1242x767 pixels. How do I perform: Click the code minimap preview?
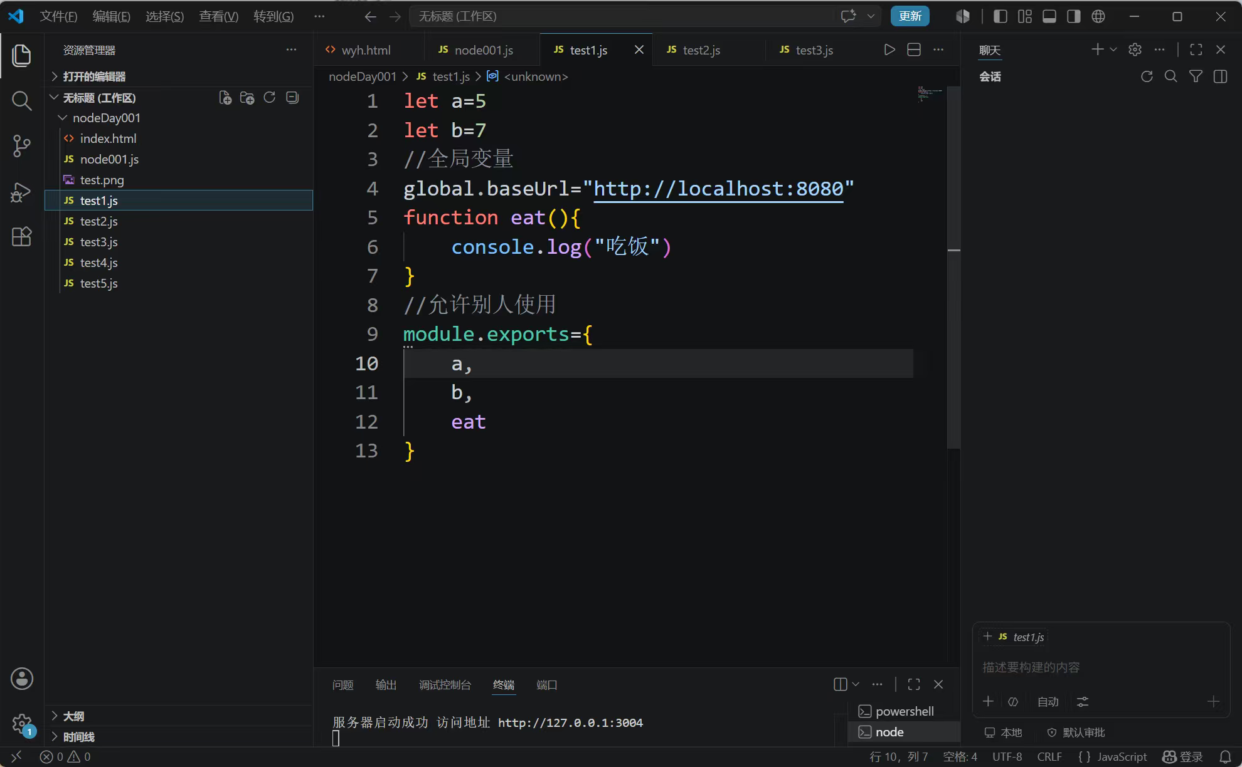coord(930,93)
